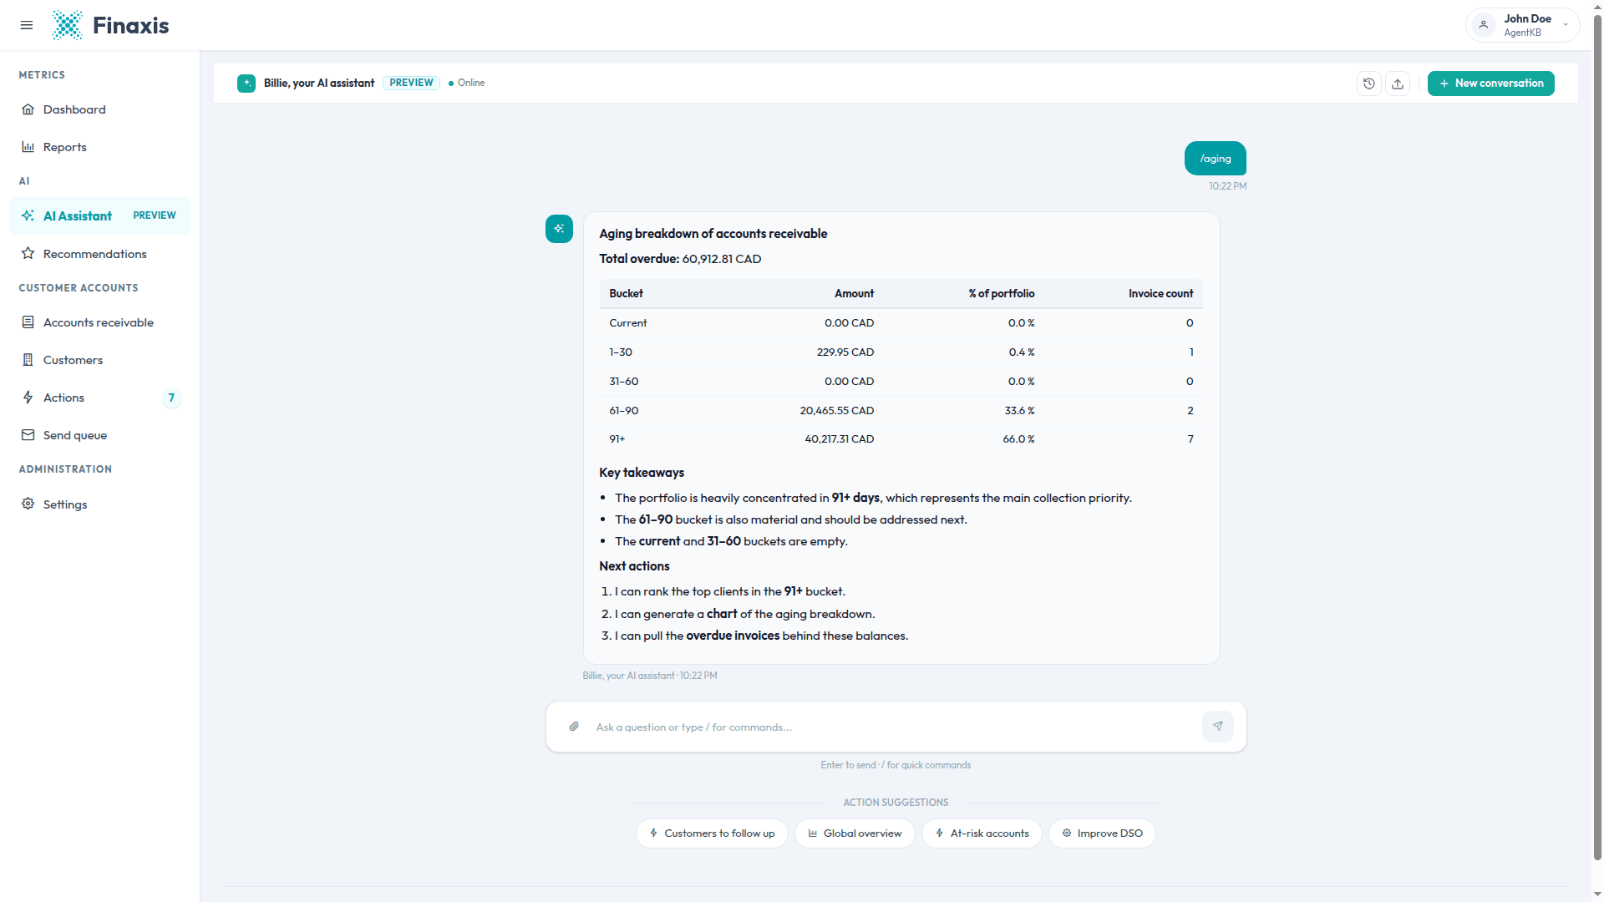Open Accounts receivable page
Viewport: 1604px width, 902px height.
click(99, 322)
